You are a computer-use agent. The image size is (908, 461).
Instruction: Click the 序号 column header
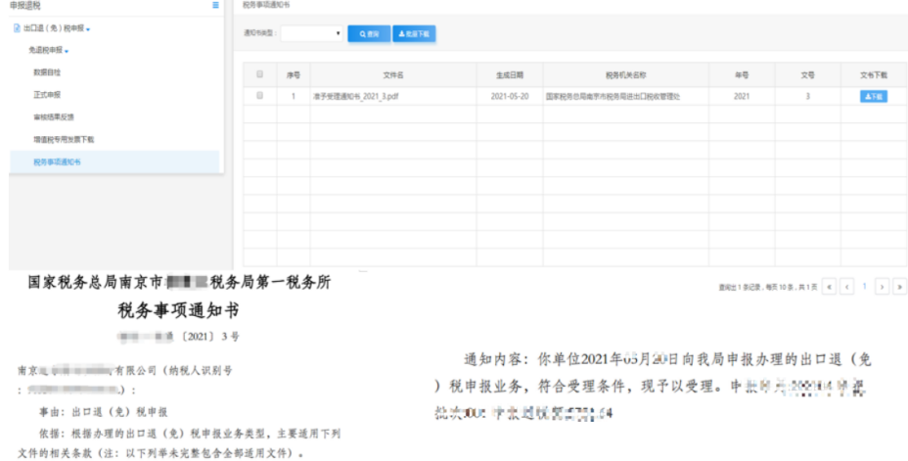[x=294, y=75]
